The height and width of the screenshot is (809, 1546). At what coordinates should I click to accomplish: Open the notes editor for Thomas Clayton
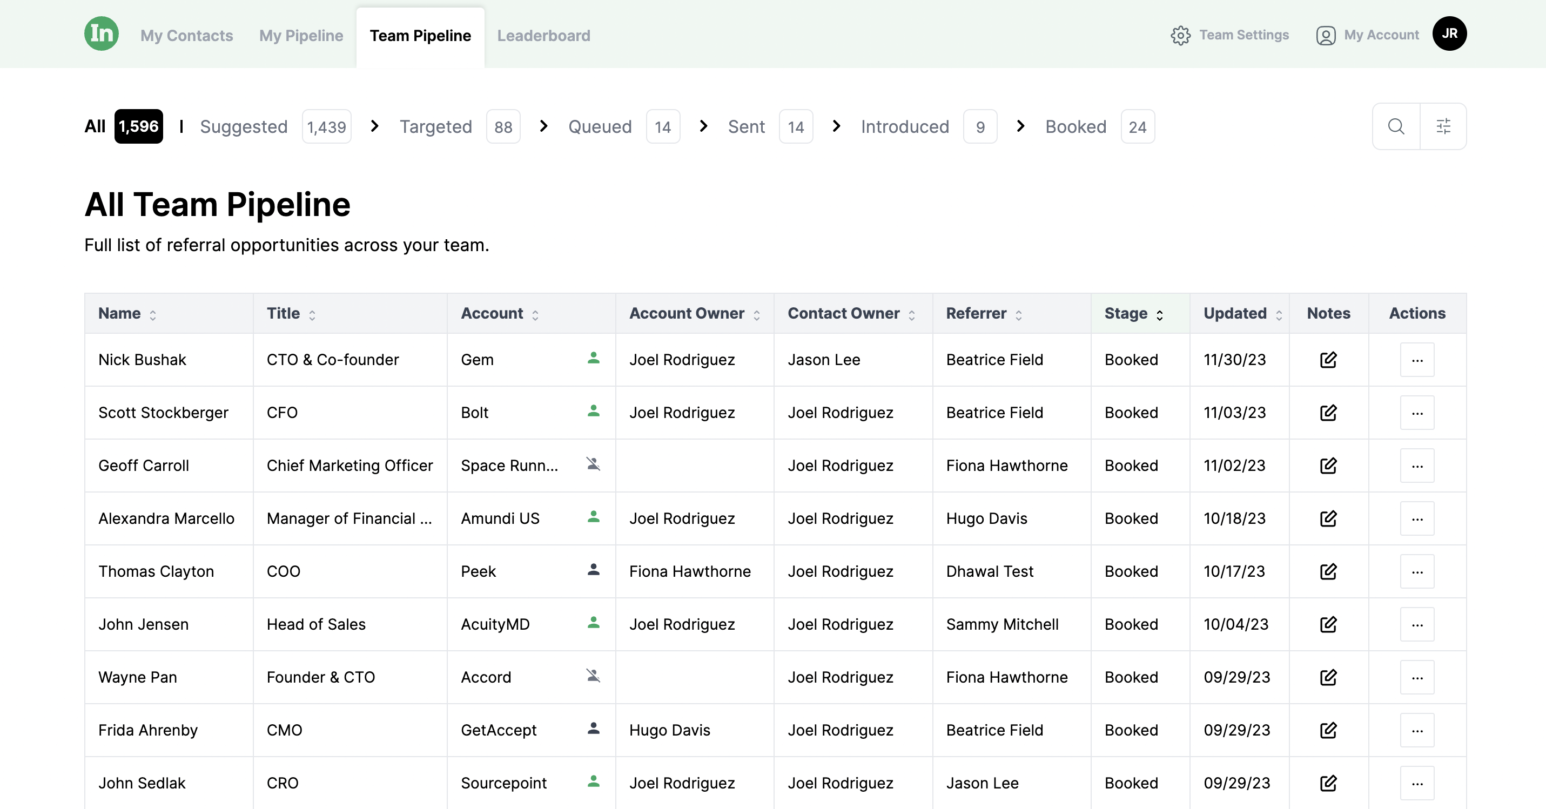(x=1328, y=571)
